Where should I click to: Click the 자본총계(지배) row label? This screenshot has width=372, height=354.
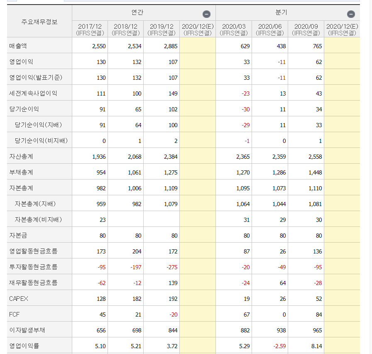35,204
